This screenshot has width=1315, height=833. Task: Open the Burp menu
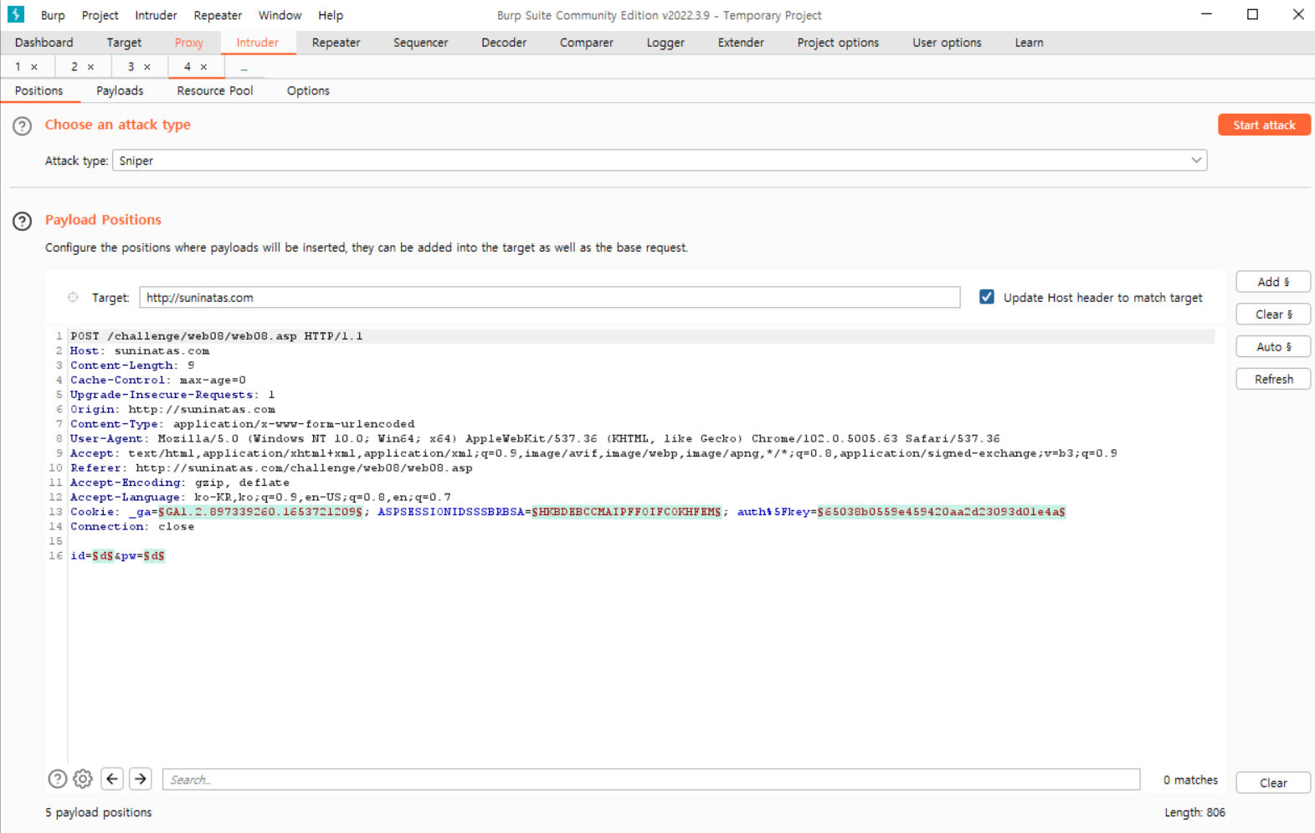click(x=53, y=15)
